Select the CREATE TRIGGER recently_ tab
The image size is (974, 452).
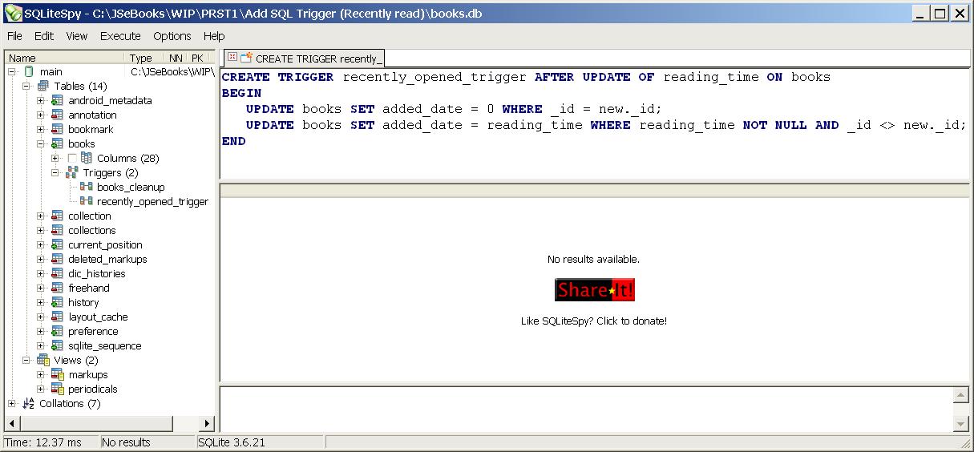pyautogui.click(x=304, y=59)
